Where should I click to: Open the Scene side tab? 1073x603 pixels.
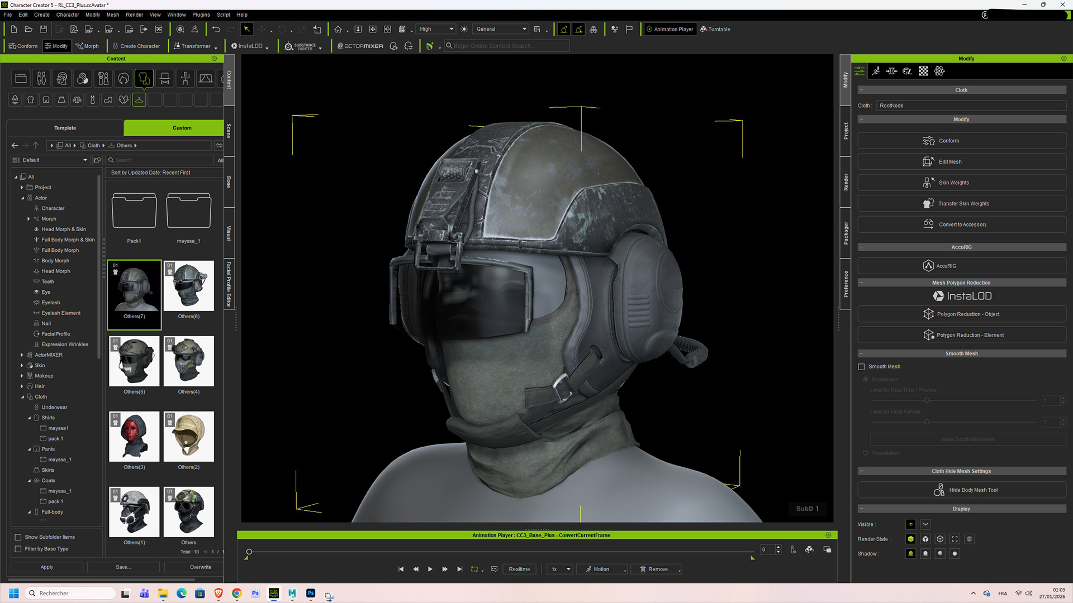pos(229,131)
